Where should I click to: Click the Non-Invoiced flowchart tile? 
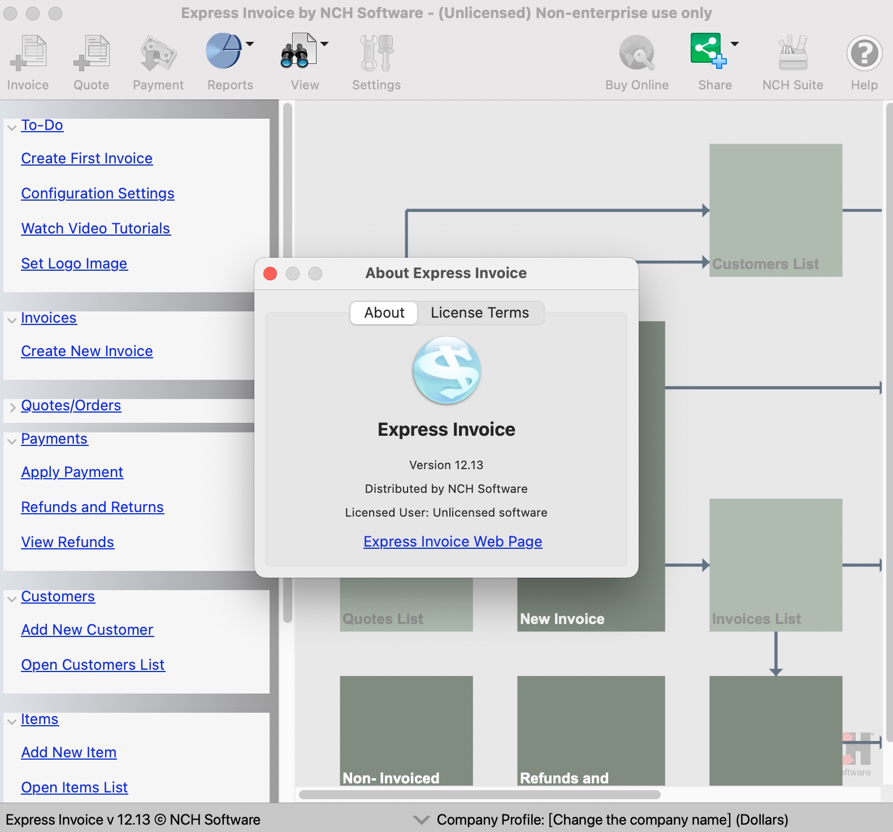coord(406,730)
